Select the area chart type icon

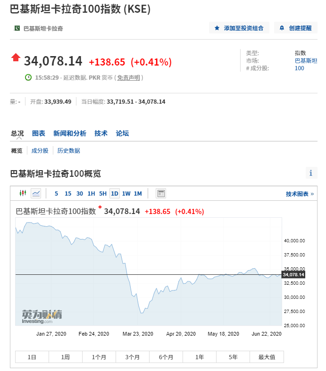pyautogui.click(x=36, y=193)
